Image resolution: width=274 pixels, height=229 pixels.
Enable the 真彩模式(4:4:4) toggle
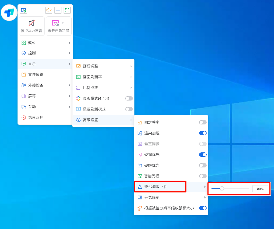click(129, 98)
